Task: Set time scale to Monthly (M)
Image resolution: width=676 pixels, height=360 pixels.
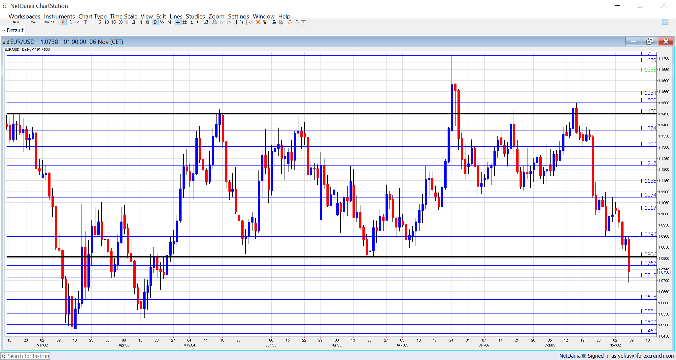Action: point(169,22)
